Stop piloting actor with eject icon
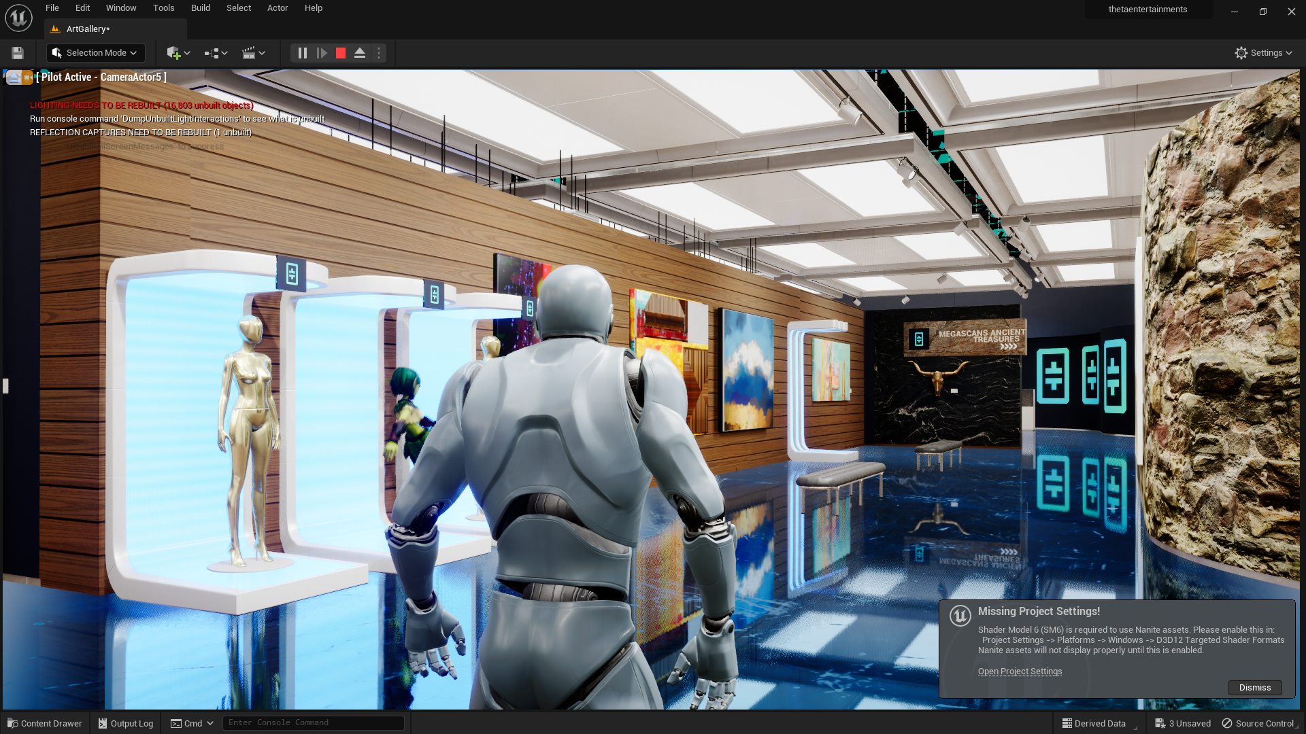Viewport: 1306px width, 734px height. click(14, 77)
